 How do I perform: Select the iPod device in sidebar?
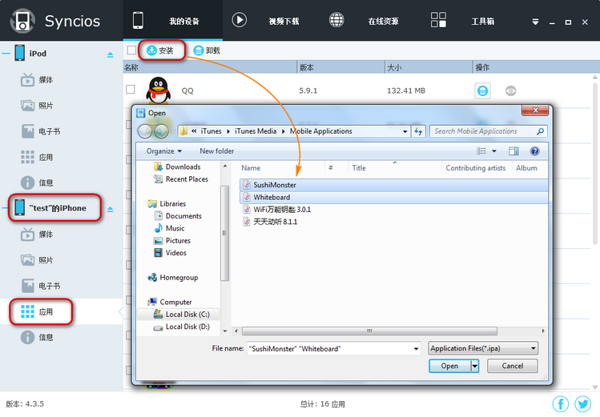click(38, 54)
